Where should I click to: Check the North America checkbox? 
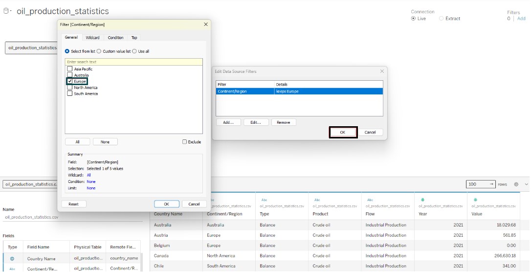click(x=70, y=88)
